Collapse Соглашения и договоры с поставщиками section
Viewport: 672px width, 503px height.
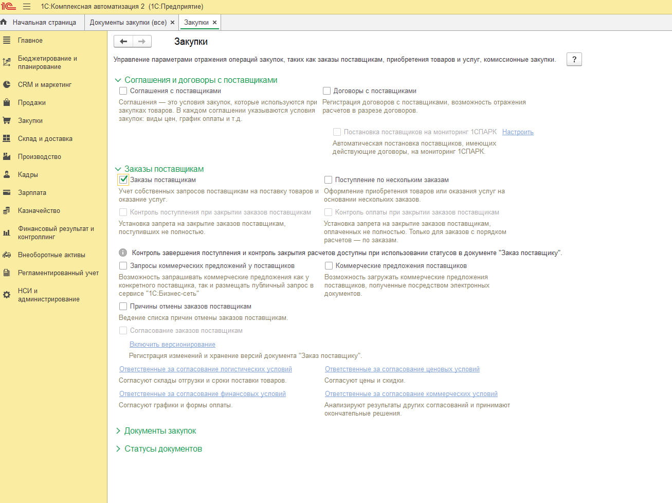(x=118, y=80)
